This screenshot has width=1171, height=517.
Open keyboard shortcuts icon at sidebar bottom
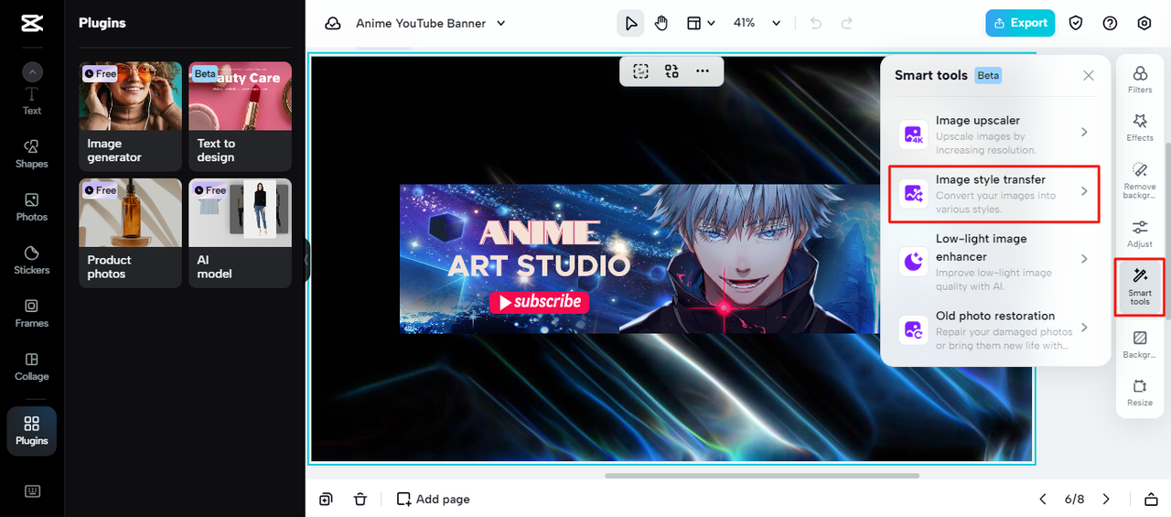32,491
